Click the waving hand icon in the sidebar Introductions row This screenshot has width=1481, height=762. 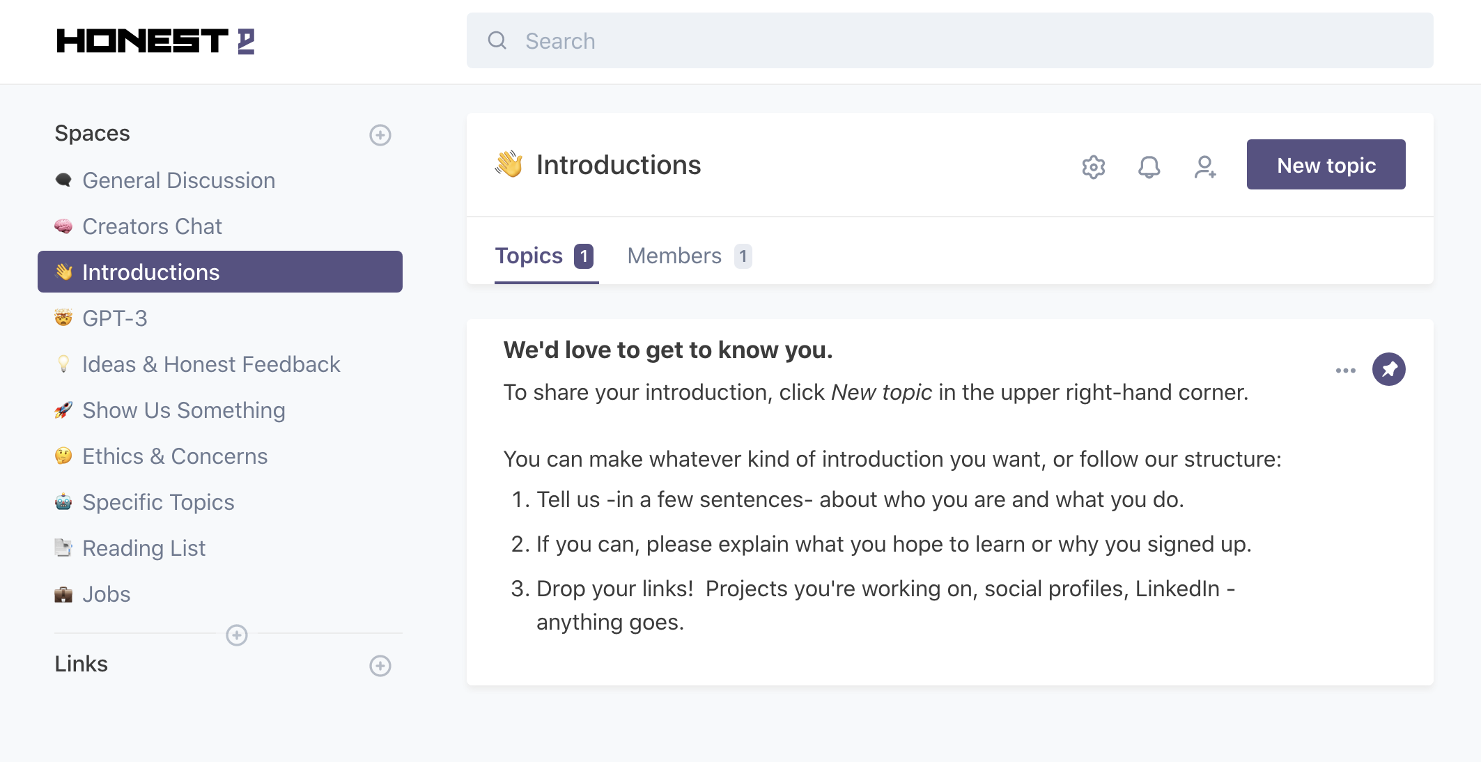coord(63,272)
